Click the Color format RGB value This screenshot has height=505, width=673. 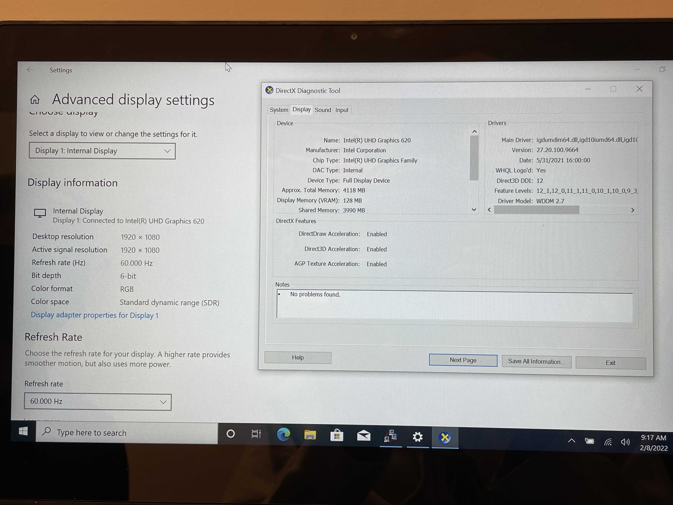click(127, 289)
